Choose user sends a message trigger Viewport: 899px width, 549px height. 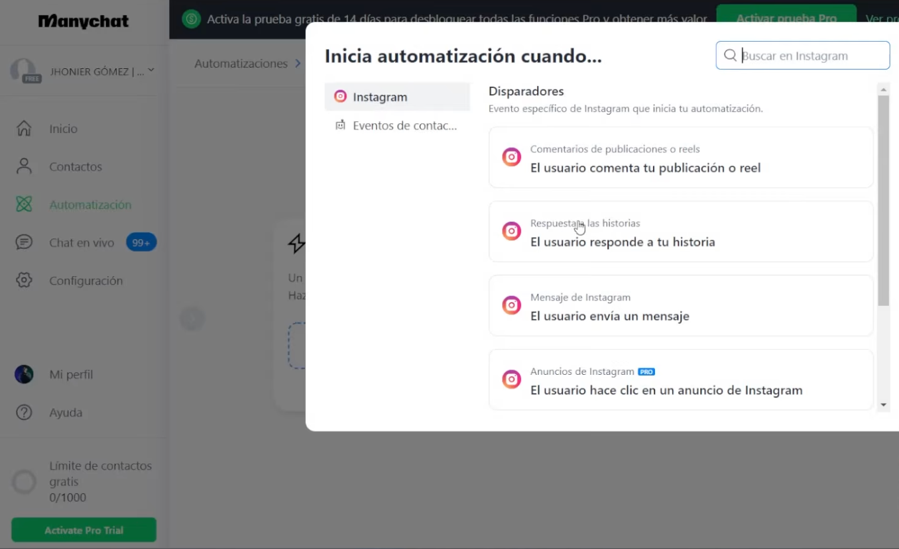coord(681,305)
